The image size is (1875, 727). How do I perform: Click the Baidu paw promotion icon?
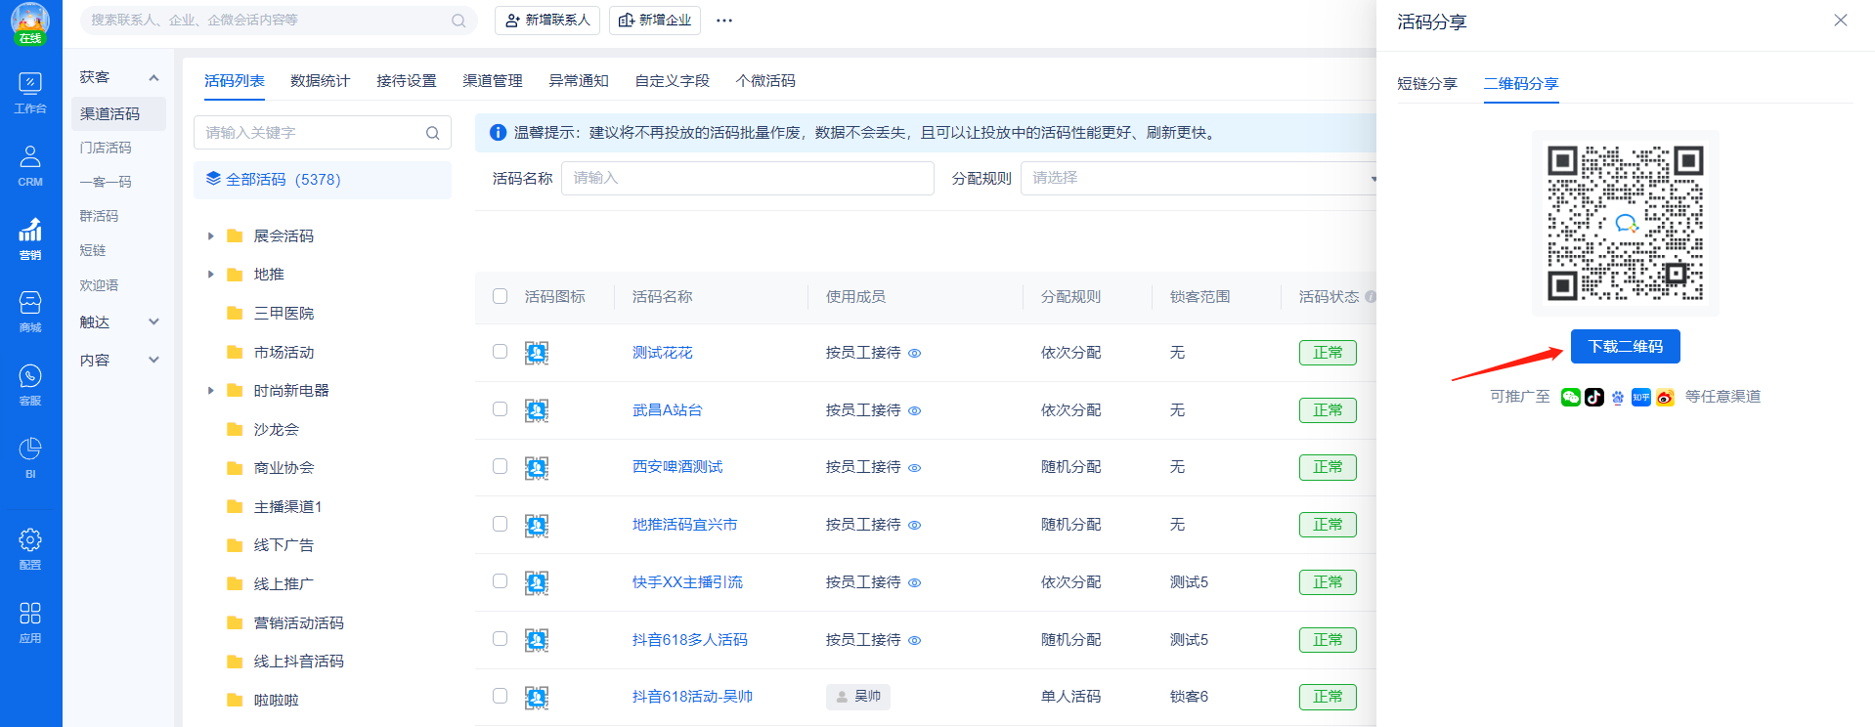[x=1618, y=397]
